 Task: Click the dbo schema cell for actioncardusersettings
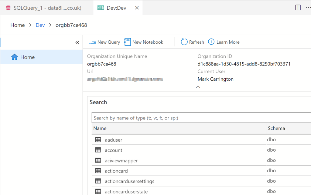(271, 181)
